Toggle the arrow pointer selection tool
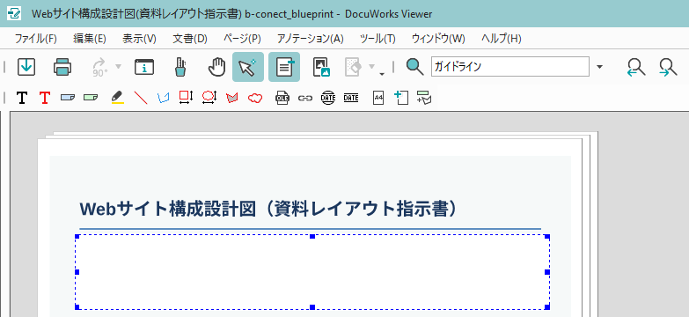The height and width of the screenshot is (317, 689). coord(248,67)
